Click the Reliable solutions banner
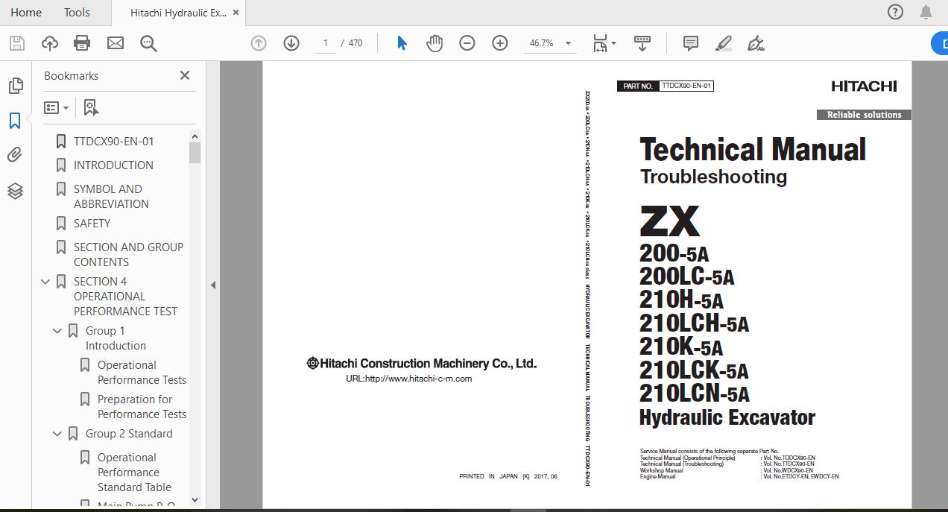948x512 pixels. point(864,115)
